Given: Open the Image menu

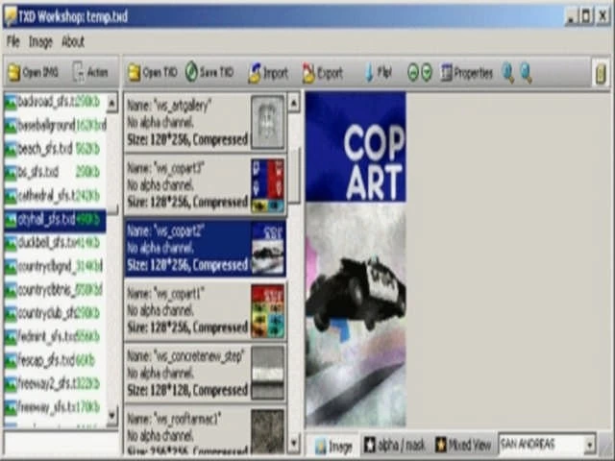Looking at the screenshot, I should (40, 41).
